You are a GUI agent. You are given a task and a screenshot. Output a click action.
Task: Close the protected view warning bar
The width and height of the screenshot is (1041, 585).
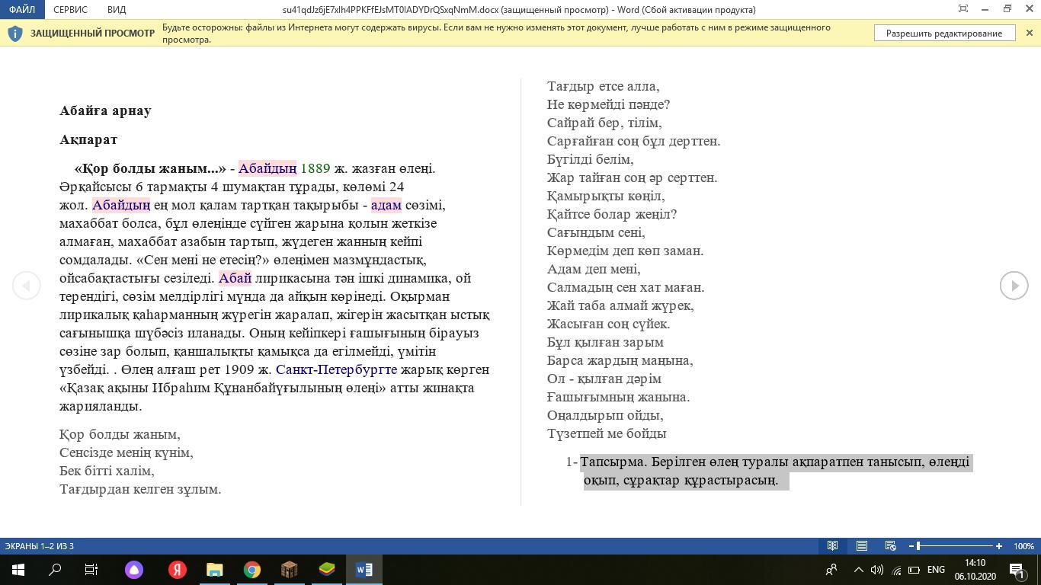[x=1030, y=33]
